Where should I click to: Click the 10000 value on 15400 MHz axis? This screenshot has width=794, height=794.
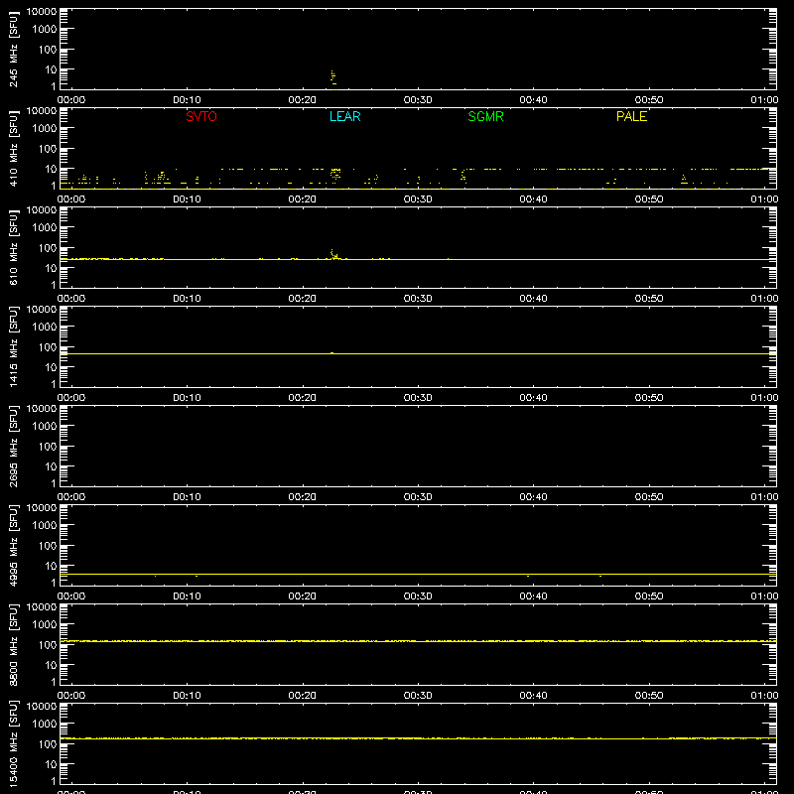[x=42, y=707]
